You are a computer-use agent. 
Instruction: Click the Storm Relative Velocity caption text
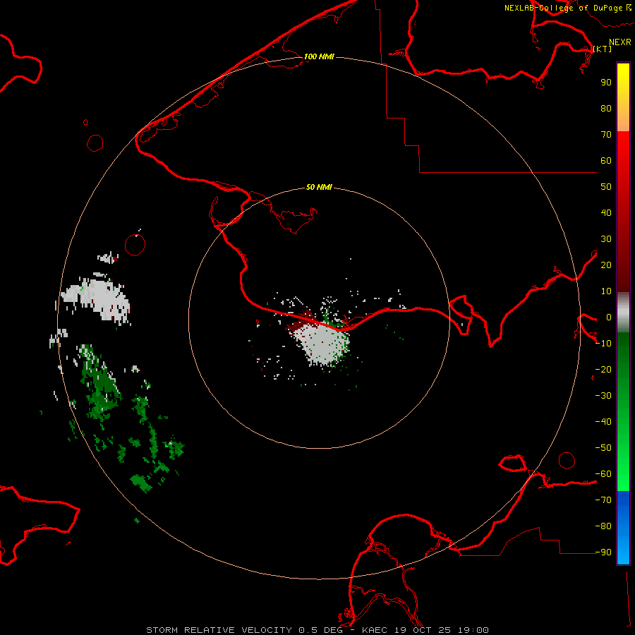tap(317, 630)
